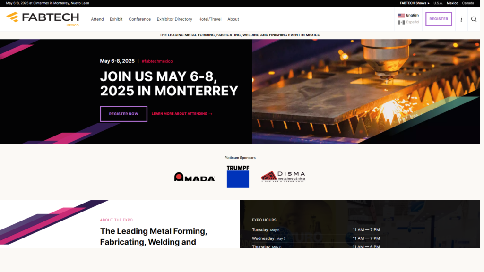Open the Conference menu

[139, 19]
